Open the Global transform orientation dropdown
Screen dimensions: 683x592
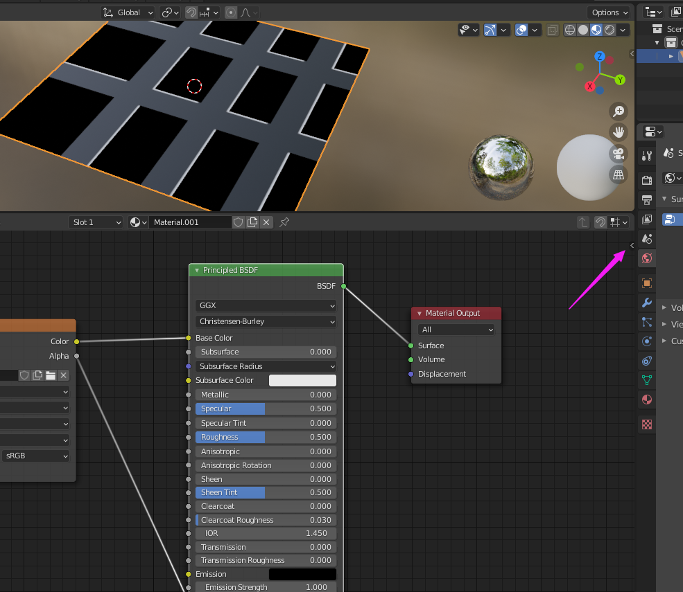pyautogui.click(x=128, y=12)
